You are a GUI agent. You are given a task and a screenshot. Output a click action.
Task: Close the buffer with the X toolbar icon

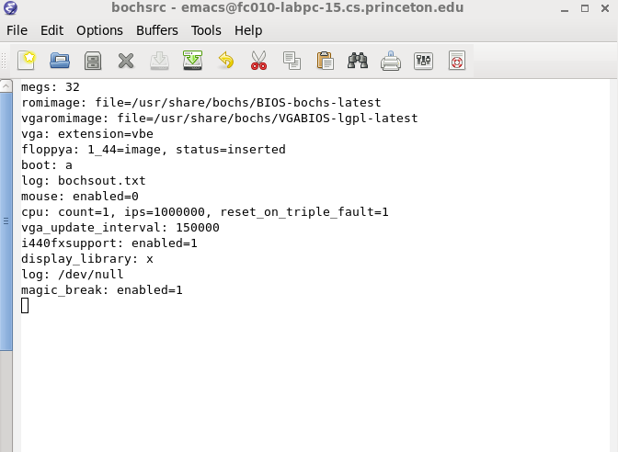pyautogui.click(x=126, y=61)
